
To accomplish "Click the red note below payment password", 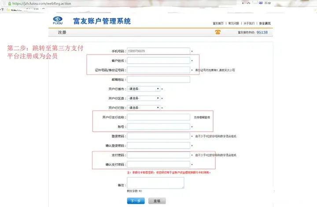I will (169, 172).
